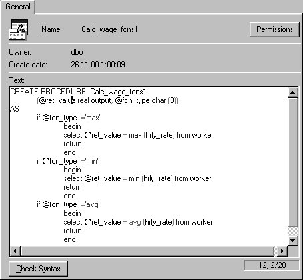Click the horizontal scrollbar right arrow
Viewport: 303px width, 280px height.
tap(282, 251)
